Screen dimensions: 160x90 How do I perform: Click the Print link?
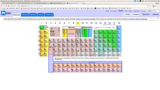(126, 11)
